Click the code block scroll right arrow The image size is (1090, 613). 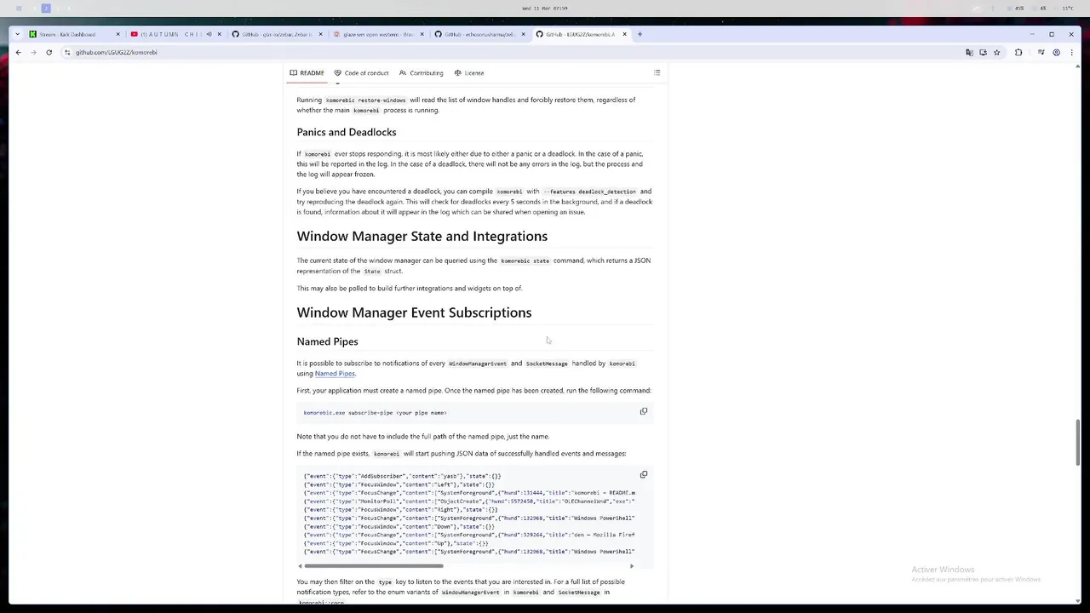click(631, 566)
